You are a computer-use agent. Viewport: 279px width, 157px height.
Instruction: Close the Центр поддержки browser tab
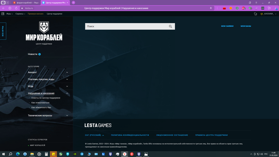click(x=67, y=3)
